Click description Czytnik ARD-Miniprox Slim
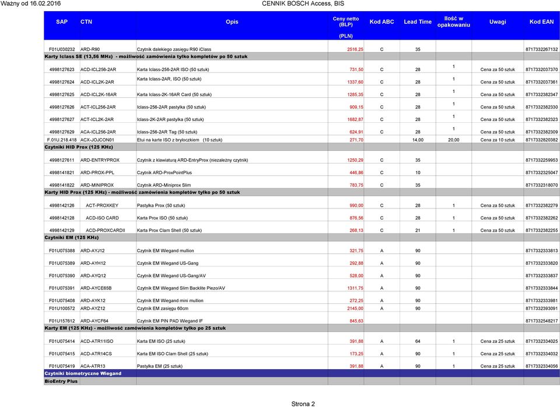The image size is (560, 407). tap(164, 185)
